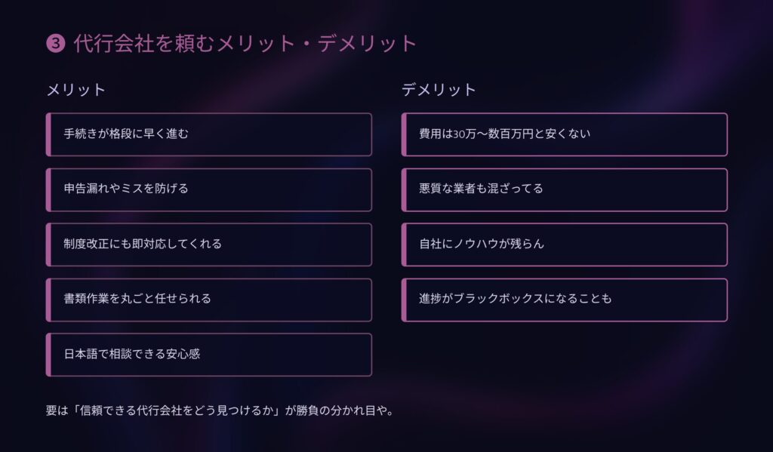The image size is (773, 452).
Task: Click the メリット column heading
Action: [x=76, y=90]
